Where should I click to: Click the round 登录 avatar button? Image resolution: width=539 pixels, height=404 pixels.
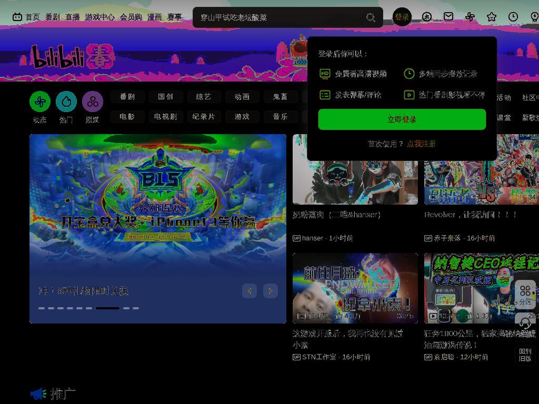[x=402, y=17]
